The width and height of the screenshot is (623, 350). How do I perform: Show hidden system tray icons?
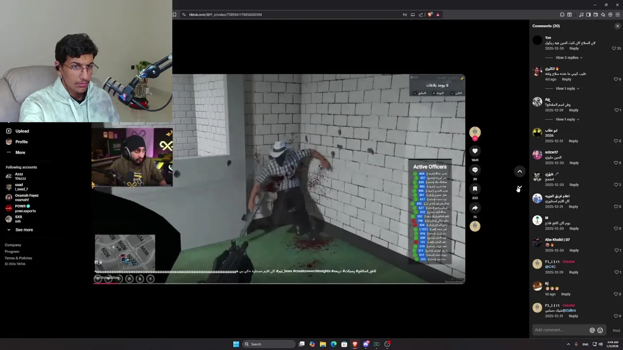click(568, 344)
